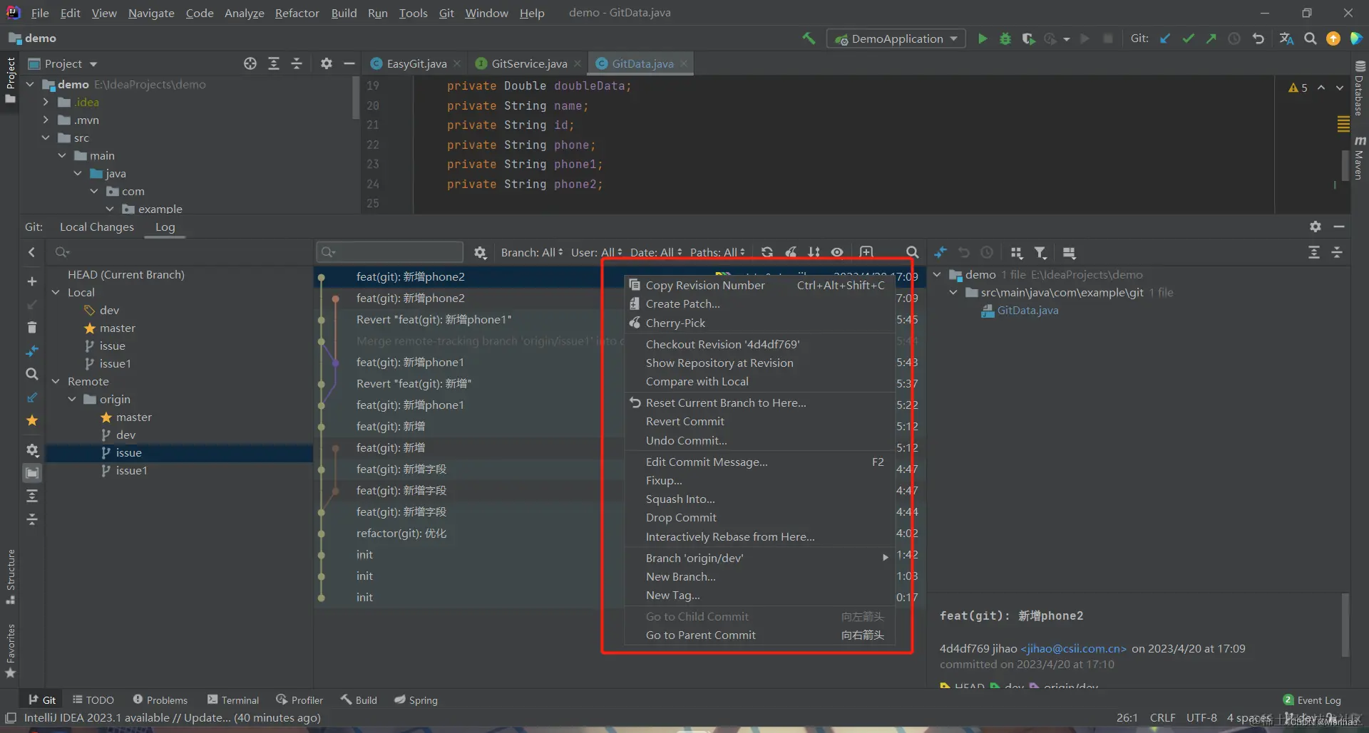Choose Squash Into... from the context menu
1369x733 pixels.
click(x=759, y=499)
